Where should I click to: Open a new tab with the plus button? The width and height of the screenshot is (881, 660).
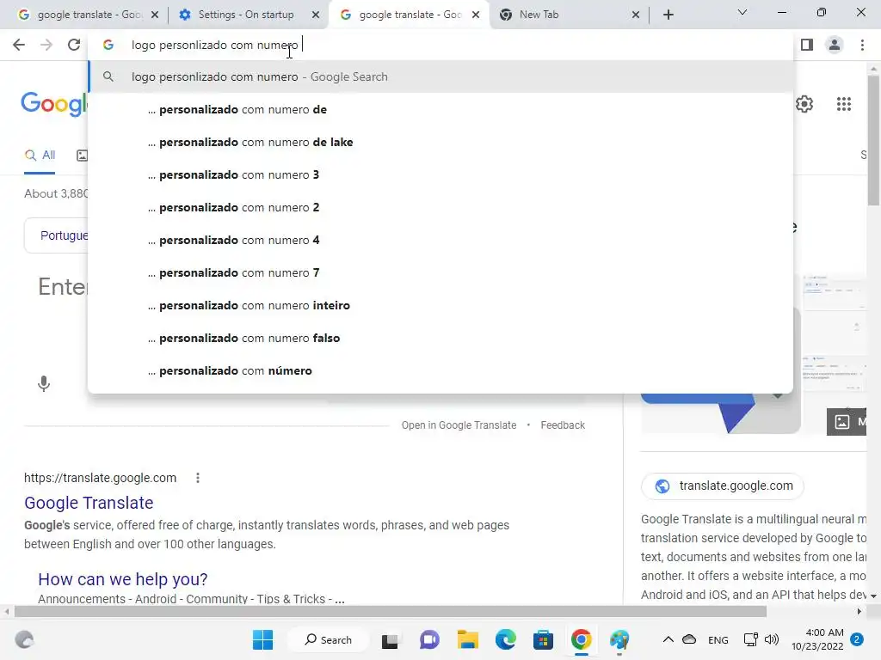click(668, 15)
